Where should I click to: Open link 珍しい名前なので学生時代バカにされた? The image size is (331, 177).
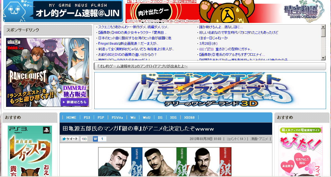[239, 33]
